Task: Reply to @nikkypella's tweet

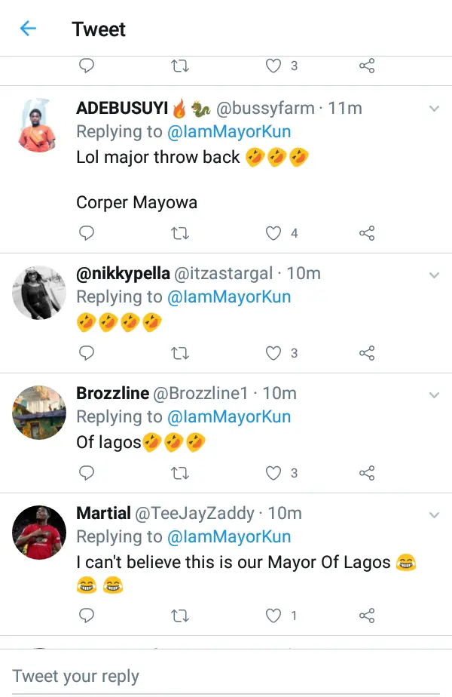Action: (87, 353)
